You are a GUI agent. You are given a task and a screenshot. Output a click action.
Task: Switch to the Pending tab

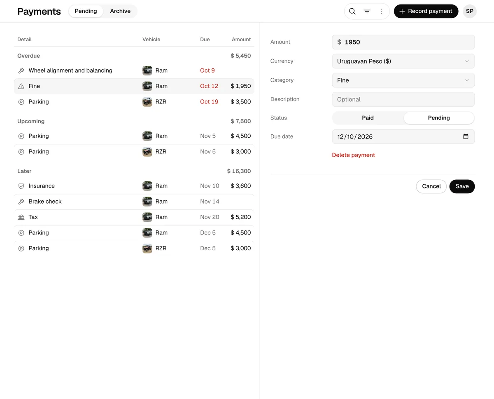coord(86,11)
